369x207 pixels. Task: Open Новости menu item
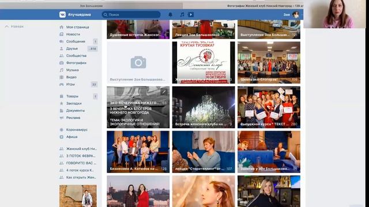click(x=73, y=34)
